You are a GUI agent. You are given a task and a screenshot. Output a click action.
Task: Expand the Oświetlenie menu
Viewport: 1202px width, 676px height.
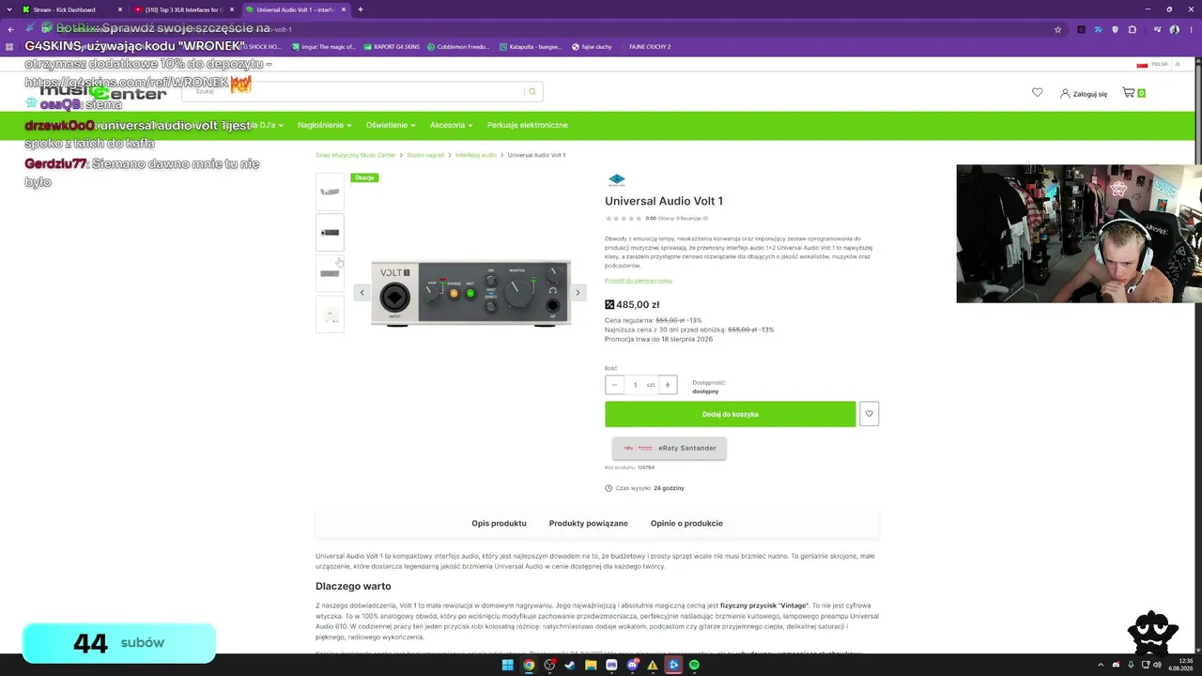[390, 125]
